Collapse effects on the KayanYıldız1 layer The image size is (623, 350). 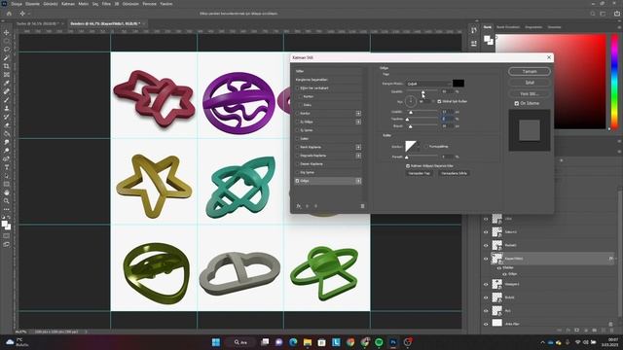click(x=616, y=259)
